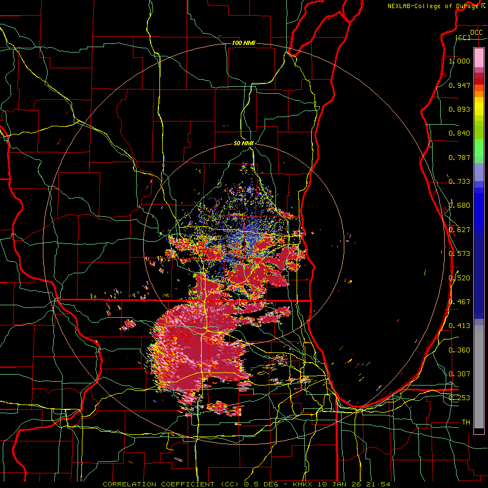Select the [CC] legend unit label
This screenshot has height=488, width=488.
tap(463, 37)
